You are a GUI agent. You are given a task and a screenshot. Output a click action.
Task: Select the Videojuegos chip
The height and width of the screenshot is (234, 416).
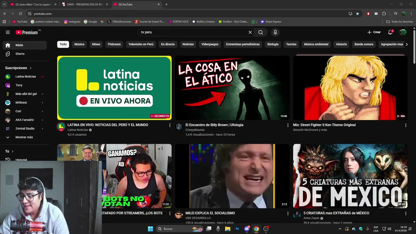(x=210, y=44)
